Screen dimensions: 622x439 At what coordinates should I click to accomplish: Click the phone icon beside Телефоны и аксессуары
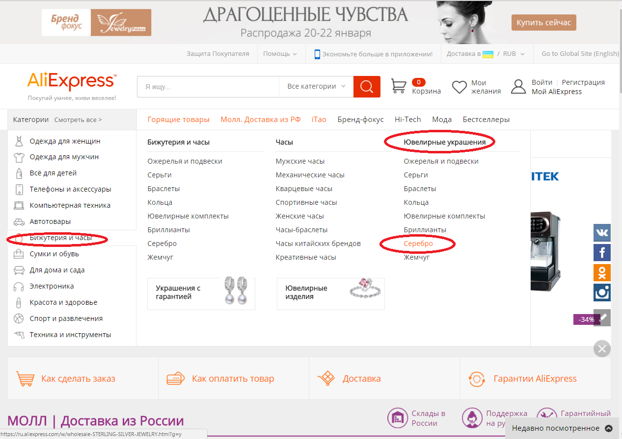point(19,190)
